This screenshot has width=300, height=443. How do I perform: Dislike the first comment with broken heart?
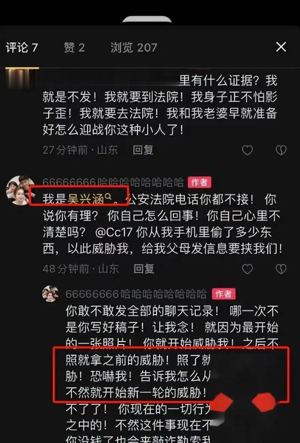pos(281,150)
